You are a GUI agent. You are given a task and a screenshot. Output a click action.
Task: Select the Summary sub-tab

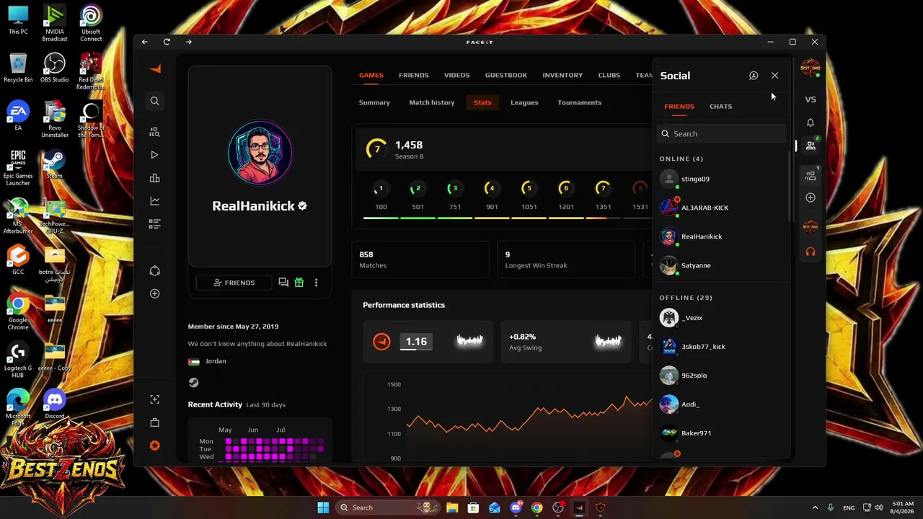click(374, 102)
